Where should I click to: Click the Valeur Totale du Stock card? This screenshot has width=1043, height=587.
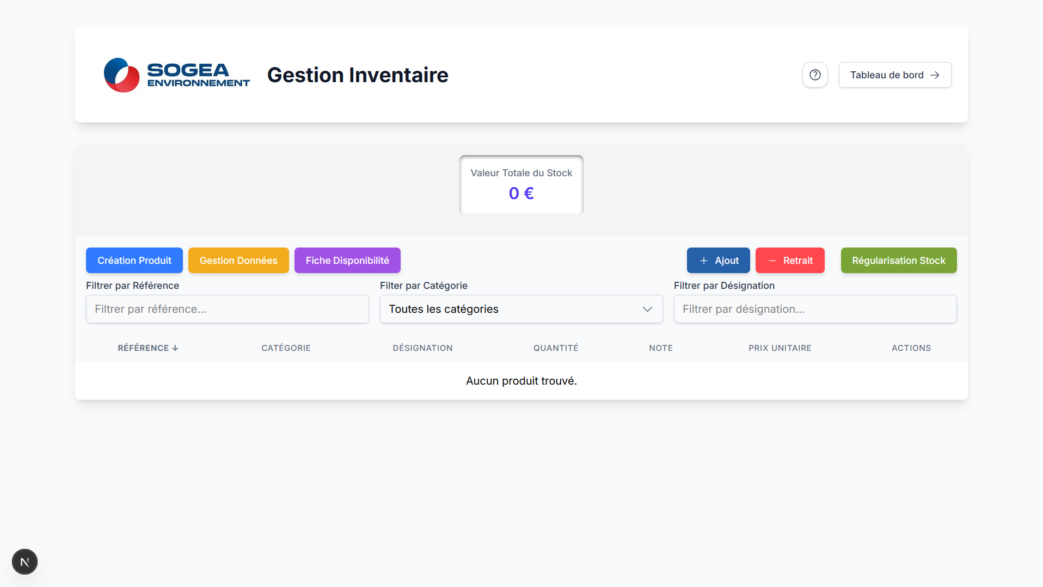pos(521,185)
